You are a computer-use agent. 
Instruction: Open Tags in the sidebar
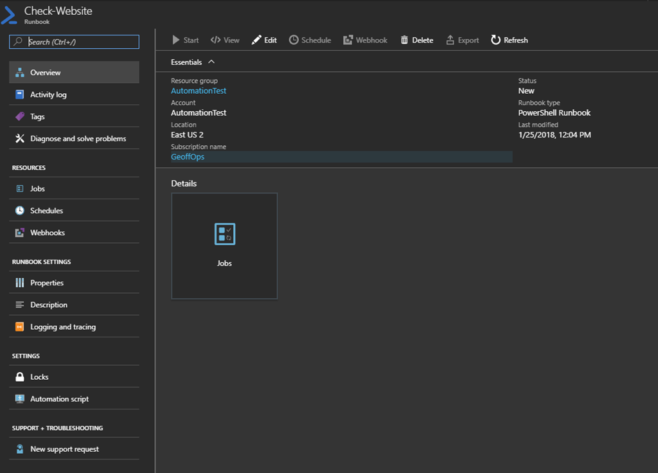click(37, 116)
